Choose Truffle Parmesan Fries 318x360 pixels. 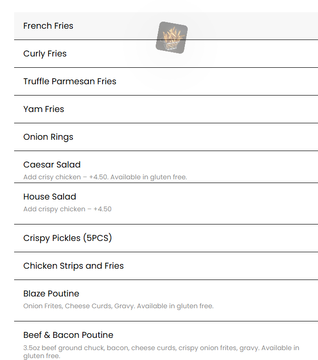click(70, 81)
